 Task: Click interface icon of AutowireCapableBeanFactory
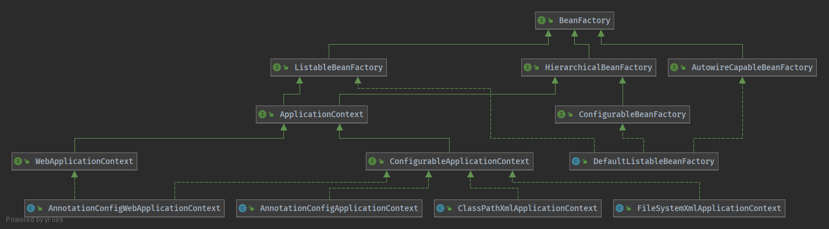coord(674,67)
